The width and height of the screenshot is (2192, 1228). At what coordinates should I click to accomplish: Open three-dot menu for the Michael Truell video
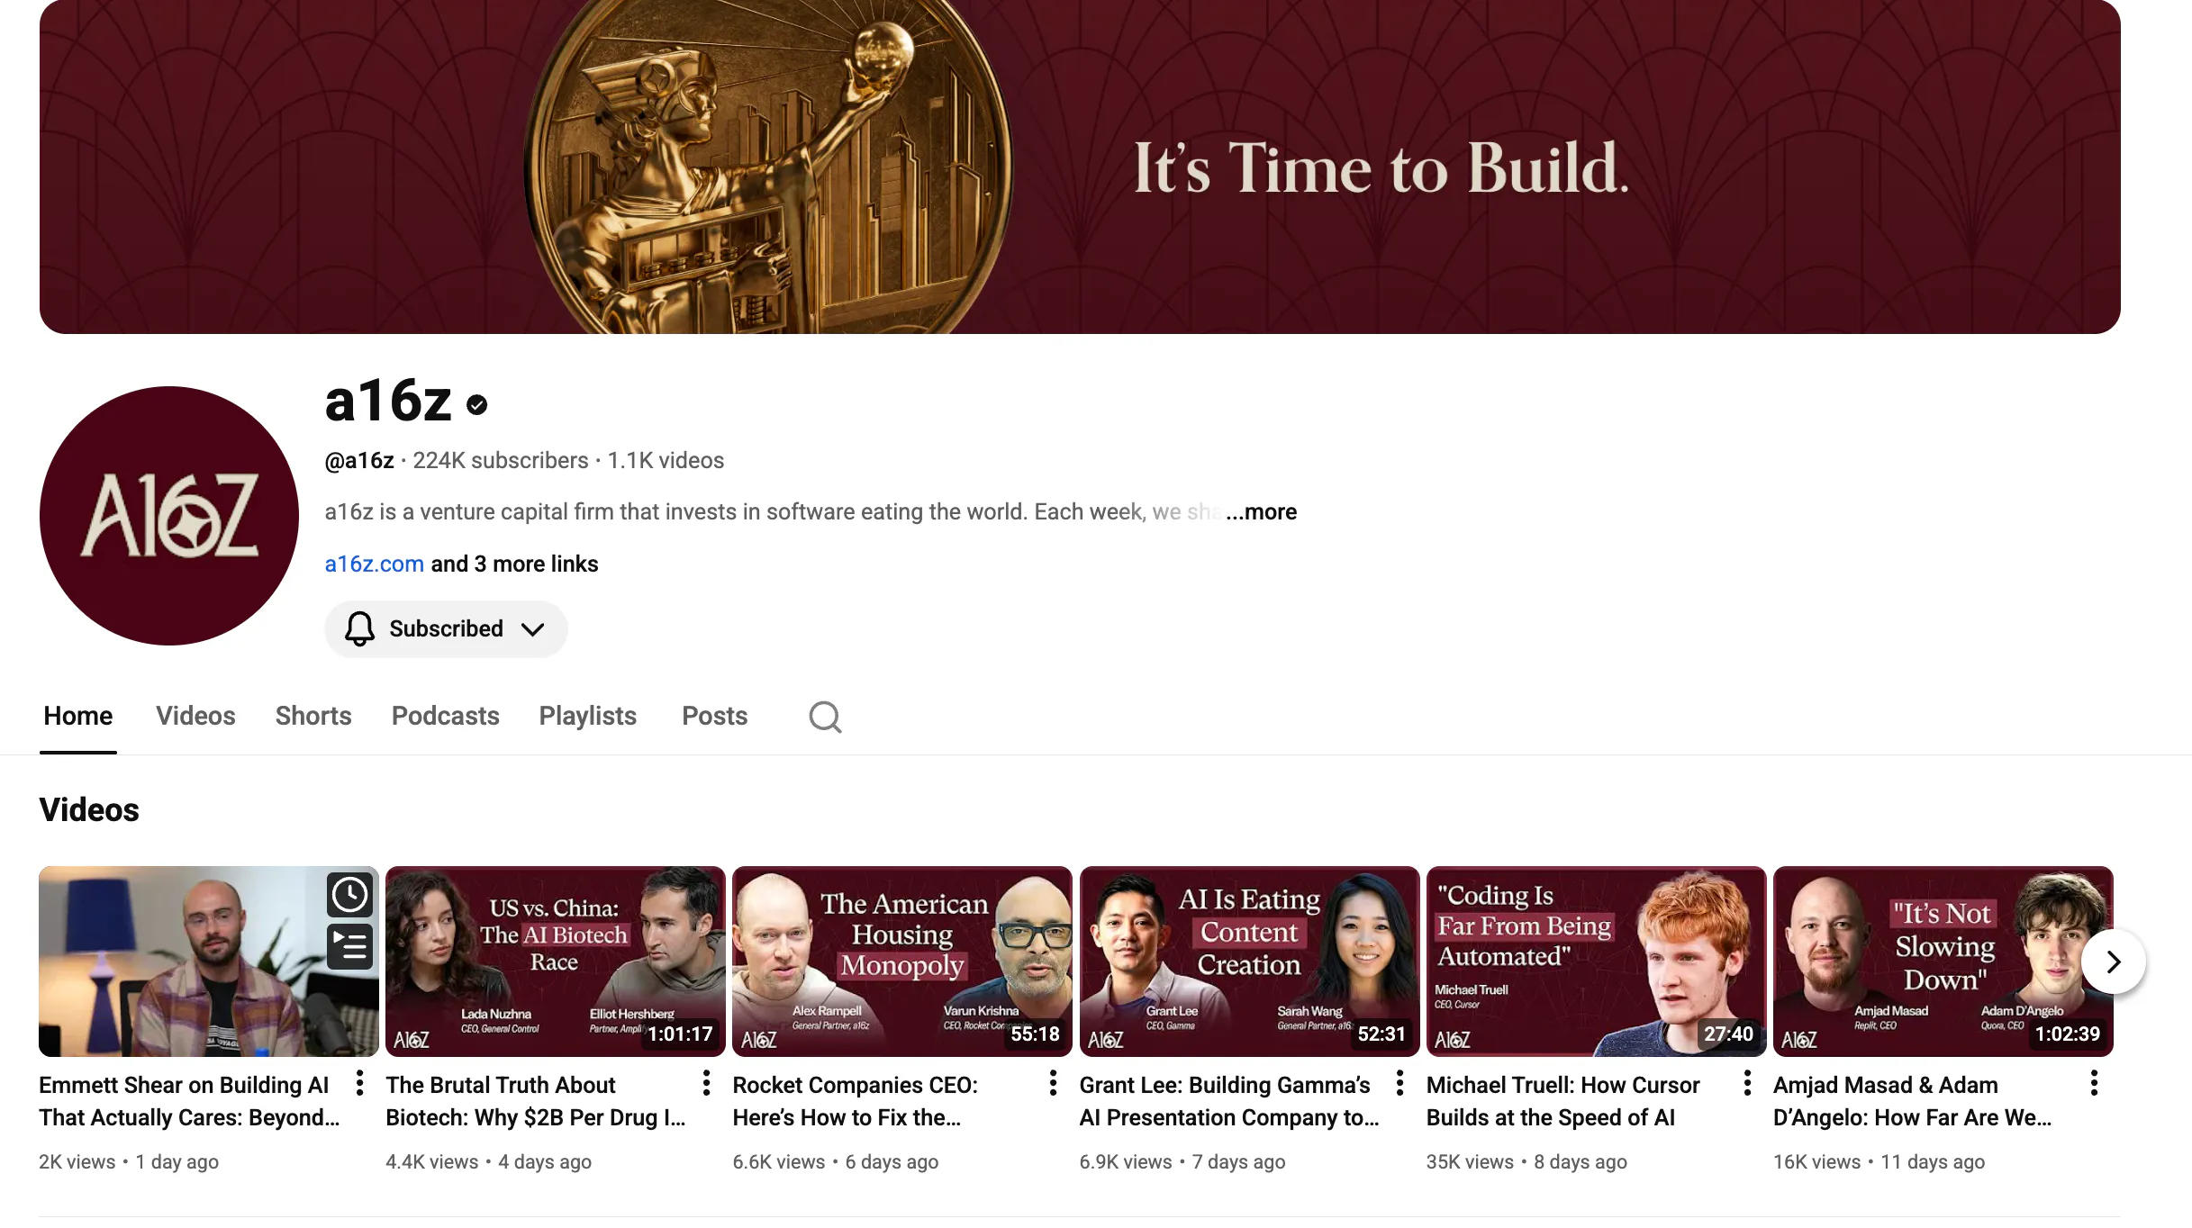[1747, 1084]
